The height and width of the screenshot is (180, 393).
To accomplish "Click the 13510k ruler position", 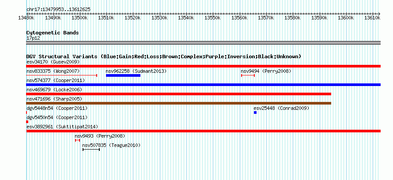I will [x=106, y=18].
